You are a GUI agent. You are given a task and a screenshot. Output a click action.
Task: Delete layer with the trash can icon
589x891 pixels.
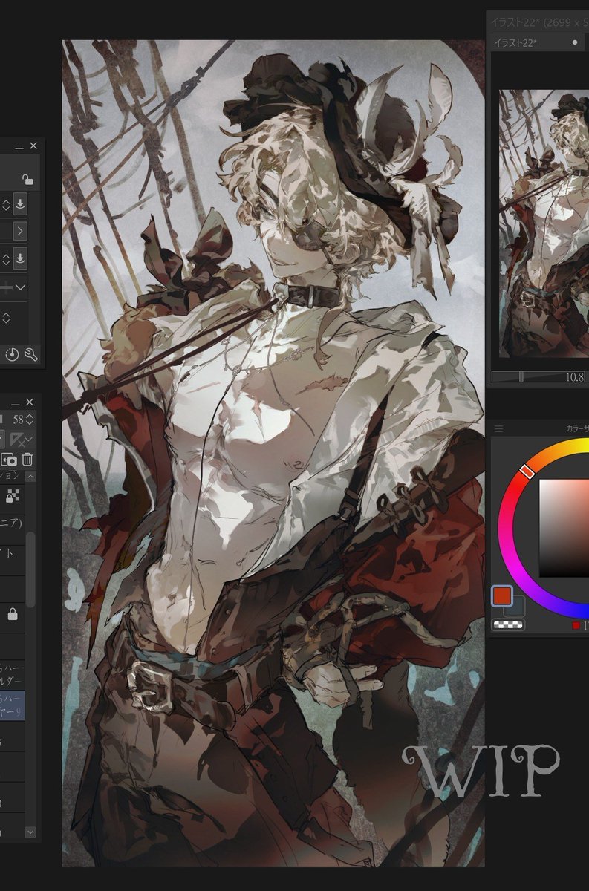coord(27,460)
